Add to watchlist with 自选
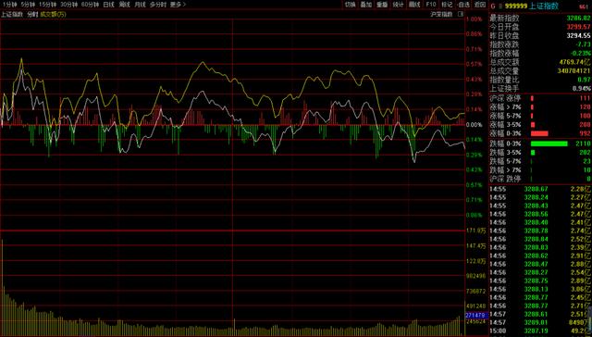 (463, 5)
